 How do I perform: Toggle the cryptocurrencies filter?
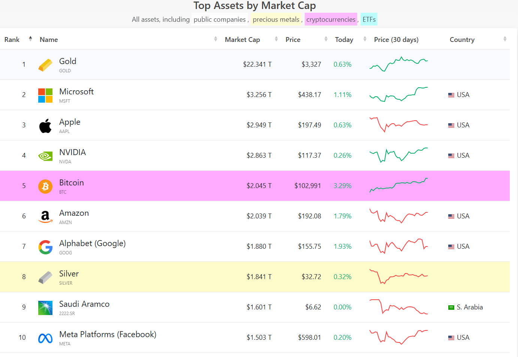click(x=331, y=19)
